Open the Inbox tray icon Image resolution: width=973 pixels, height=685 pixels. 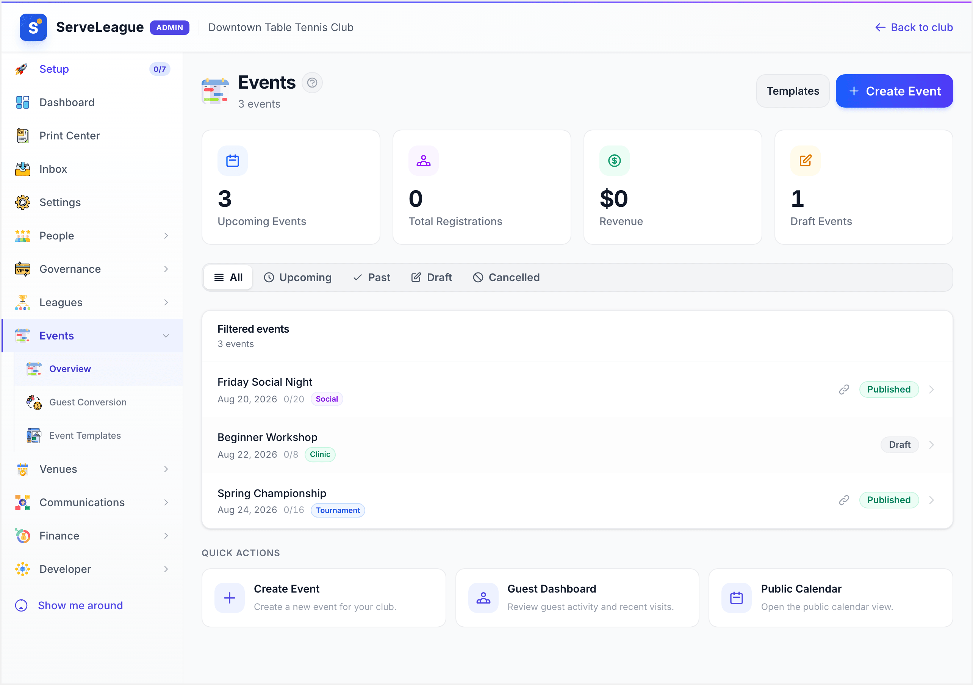click(22, 169)
